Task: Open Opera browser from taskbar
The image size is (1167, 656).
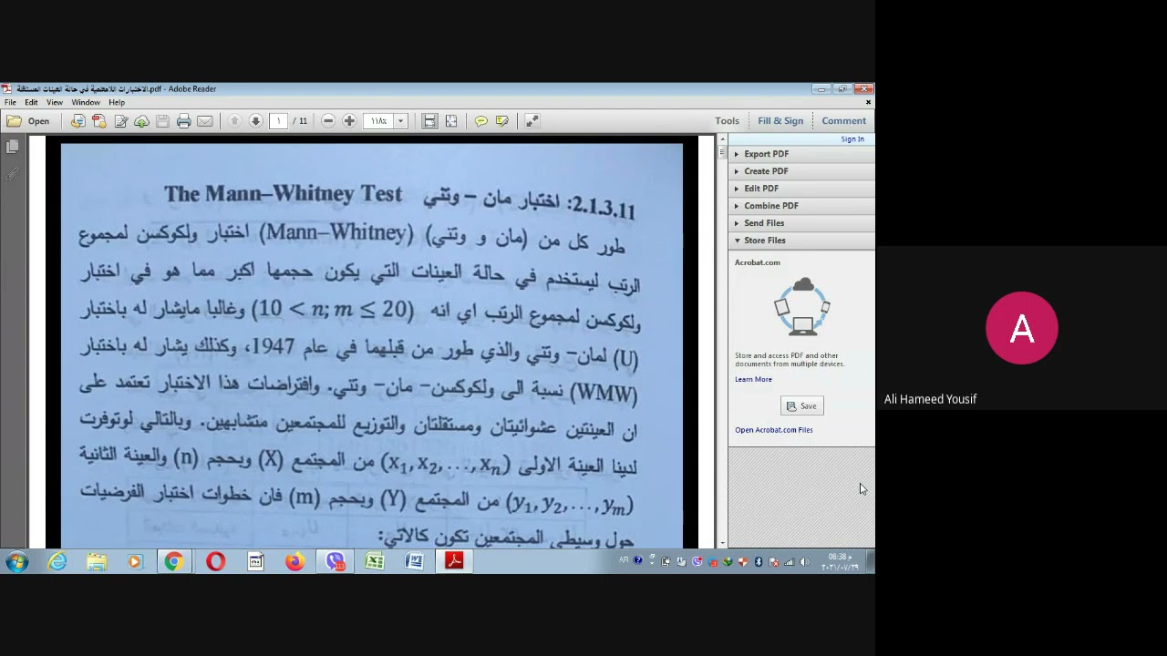Action: [215, 562]
